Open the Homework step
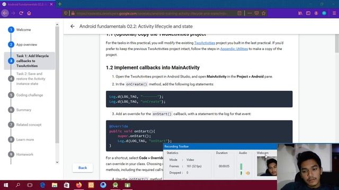Image resolution: width=339 pixels, height=190 pixels. 25,155
